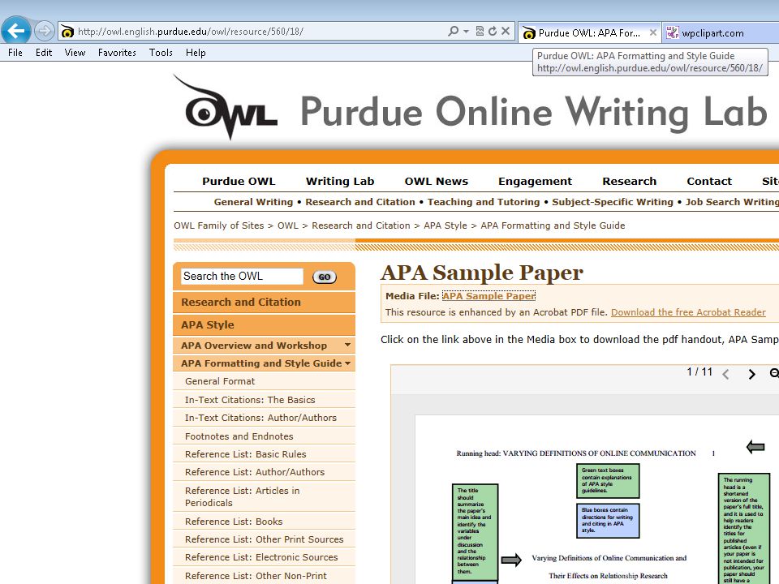Click Writing Lab in the top navigation
779x584 pixels.
tap(340, 181)
